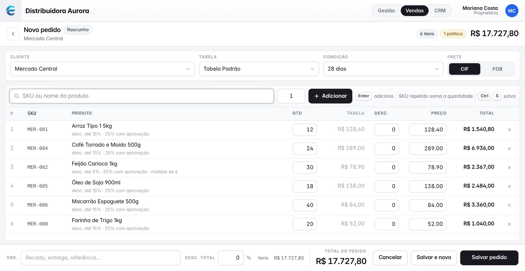Open the CRM tab

pos(440,11)
